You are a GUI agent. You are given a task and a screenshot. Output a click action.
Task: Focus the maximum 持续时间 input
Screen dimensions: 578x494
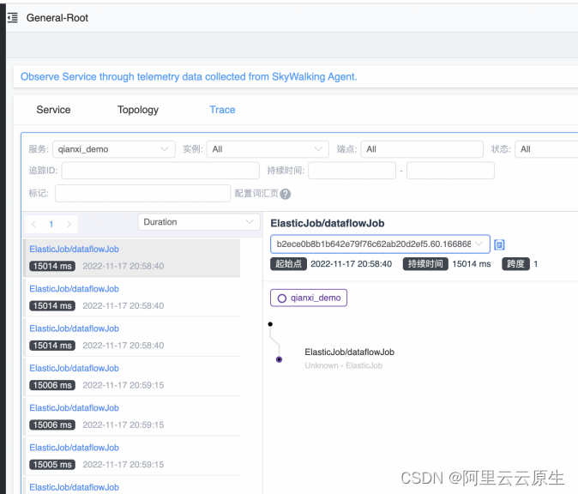450,171
